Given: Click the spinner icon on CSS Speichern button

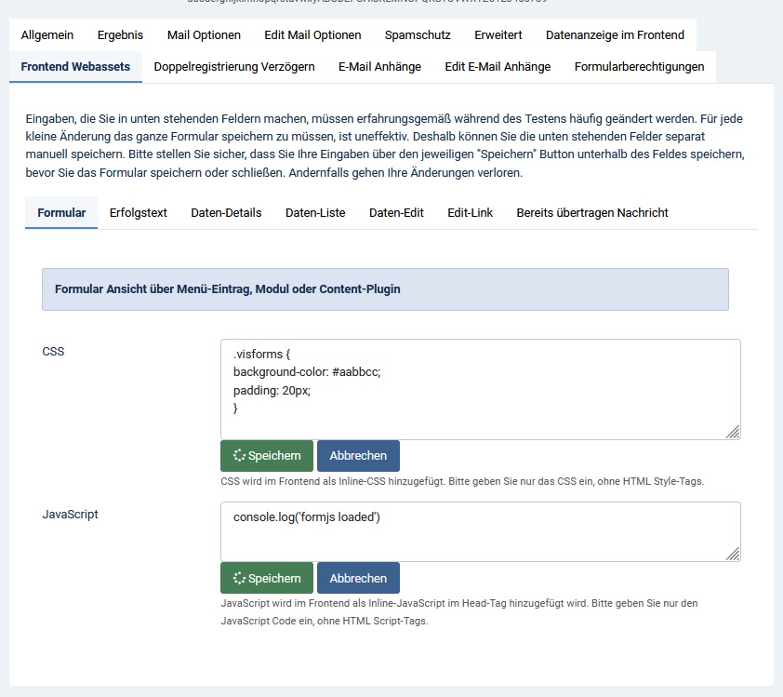Looking at the screenshot, I should click(239, 455).
